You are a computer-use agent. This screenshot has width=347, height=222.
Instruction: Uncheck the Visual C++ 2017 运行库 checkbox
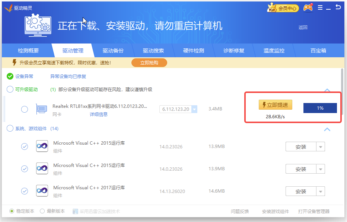pos(24,191)
